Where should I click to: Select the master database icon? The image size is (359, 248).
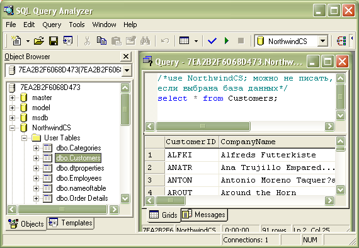coord(23,98)
